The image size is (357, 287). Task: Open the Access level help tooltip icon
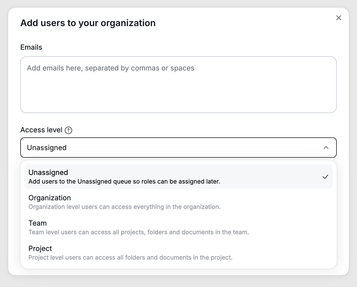tap(68, 130)
